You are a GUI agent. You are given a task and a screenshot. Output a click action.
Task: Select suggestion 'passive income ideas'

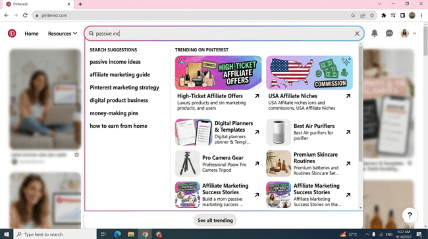click(115, 62)
